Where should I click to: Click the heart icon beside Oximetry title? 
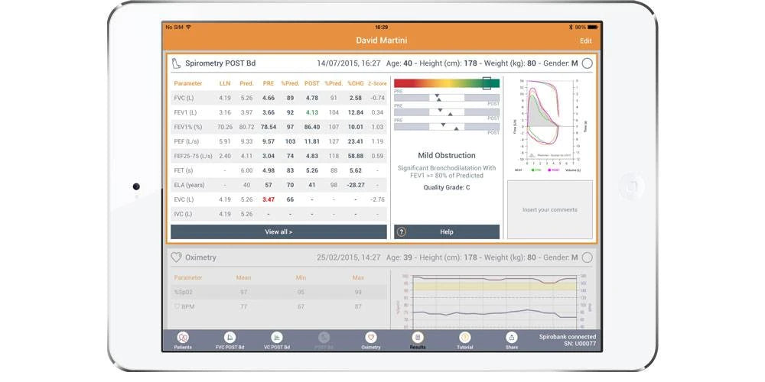(176, 257)
